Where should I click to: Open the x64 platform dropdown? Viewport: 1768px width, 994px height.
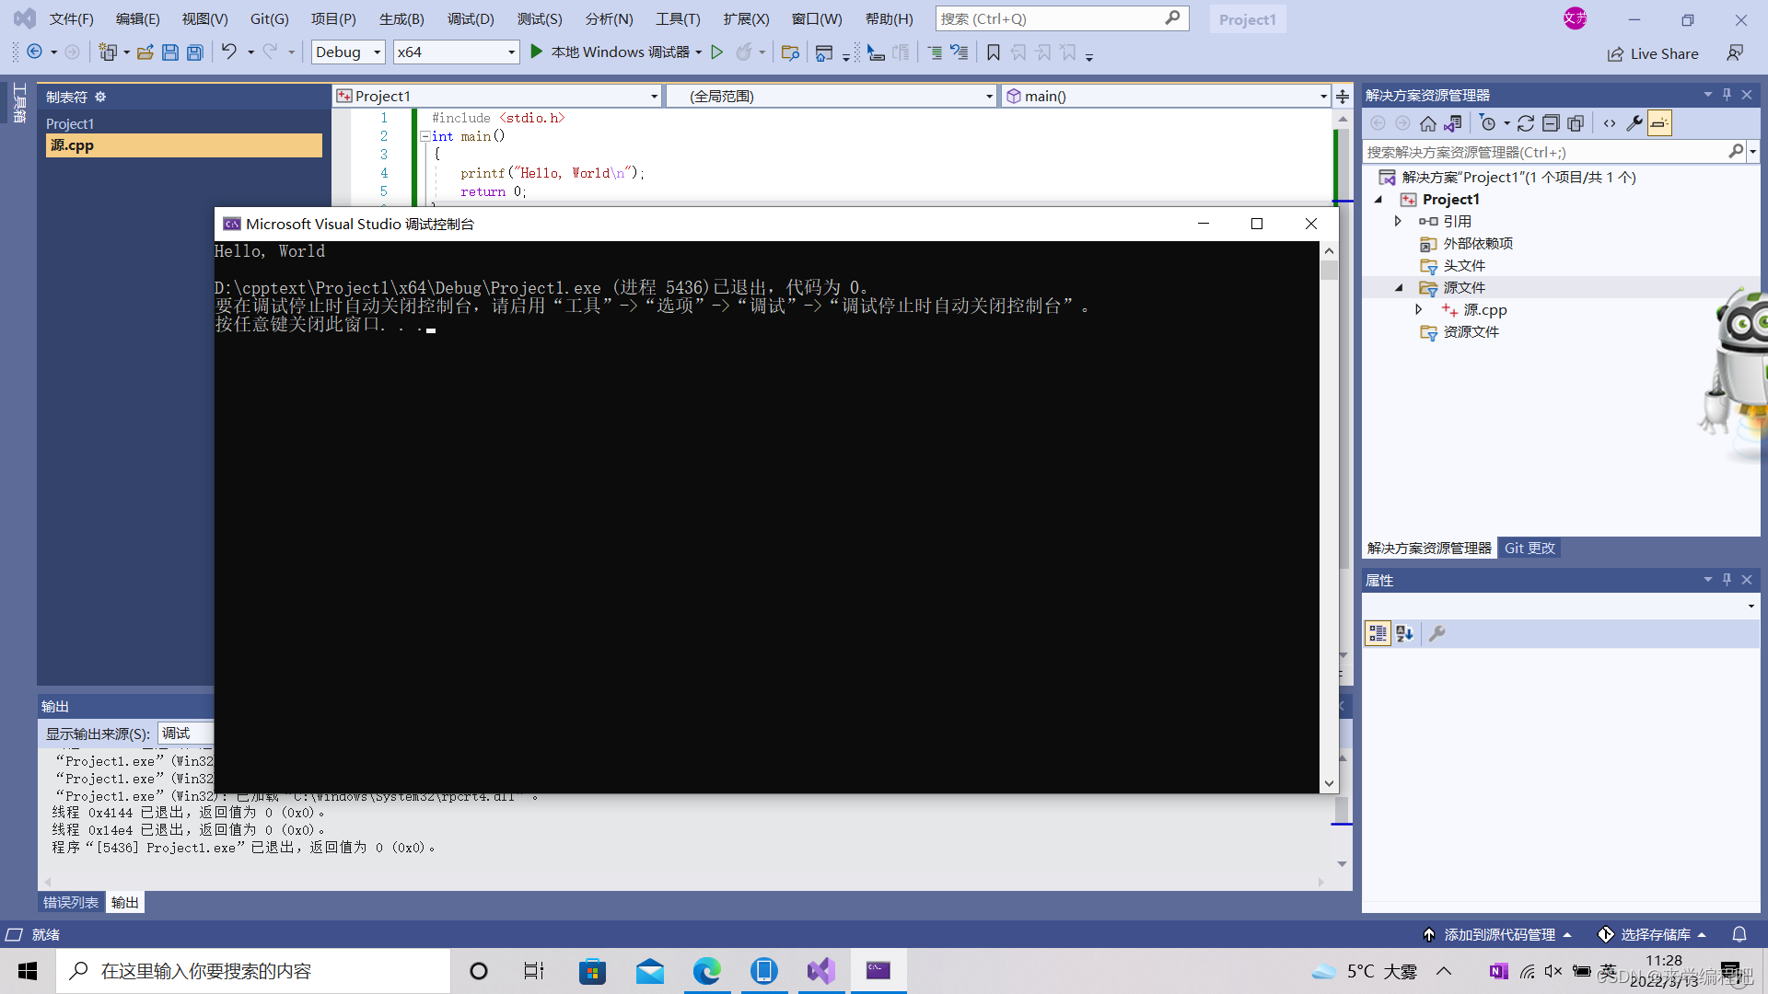pos(455,52)
